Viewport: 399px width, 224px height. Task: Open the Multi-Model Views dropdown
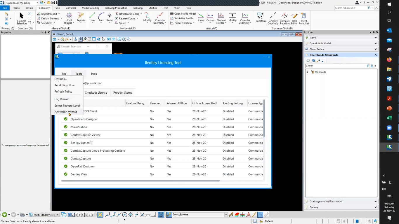click(x=44, y=215)
